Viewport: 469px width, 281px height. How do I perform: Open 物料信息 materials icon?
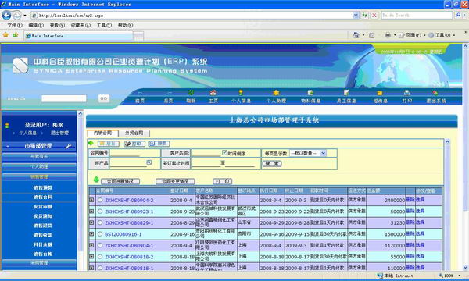pyautogui.click(x=310, y=93)
